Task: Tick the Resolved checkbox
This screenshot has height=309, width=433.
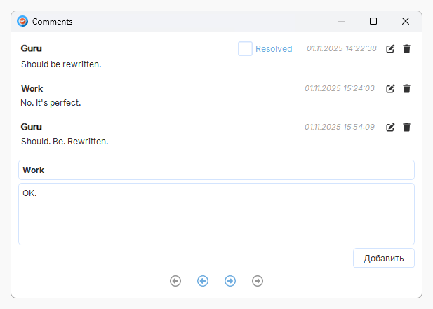Action: click(245, 49)
